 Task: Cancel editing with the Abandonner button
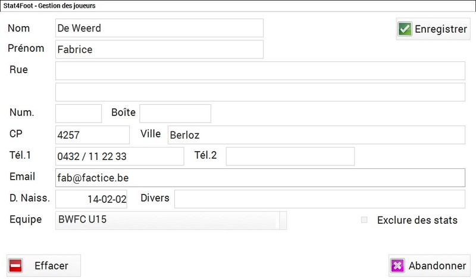click(x=429, y=266)
